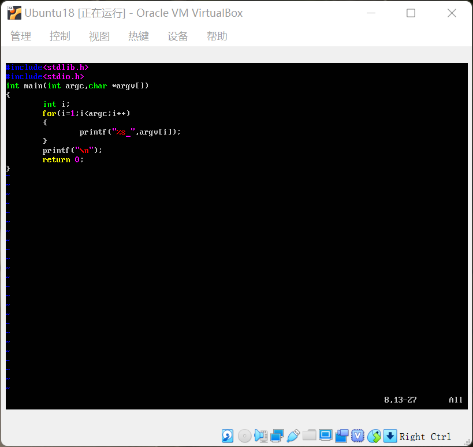Open the 帮助 menu
473x447 pixels.
pyautogui.click(x=217, y=36)
